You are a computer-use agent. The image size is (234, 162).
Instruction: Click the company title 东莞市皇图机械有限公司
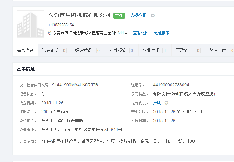pyautogui.click(x=79, y=15)
